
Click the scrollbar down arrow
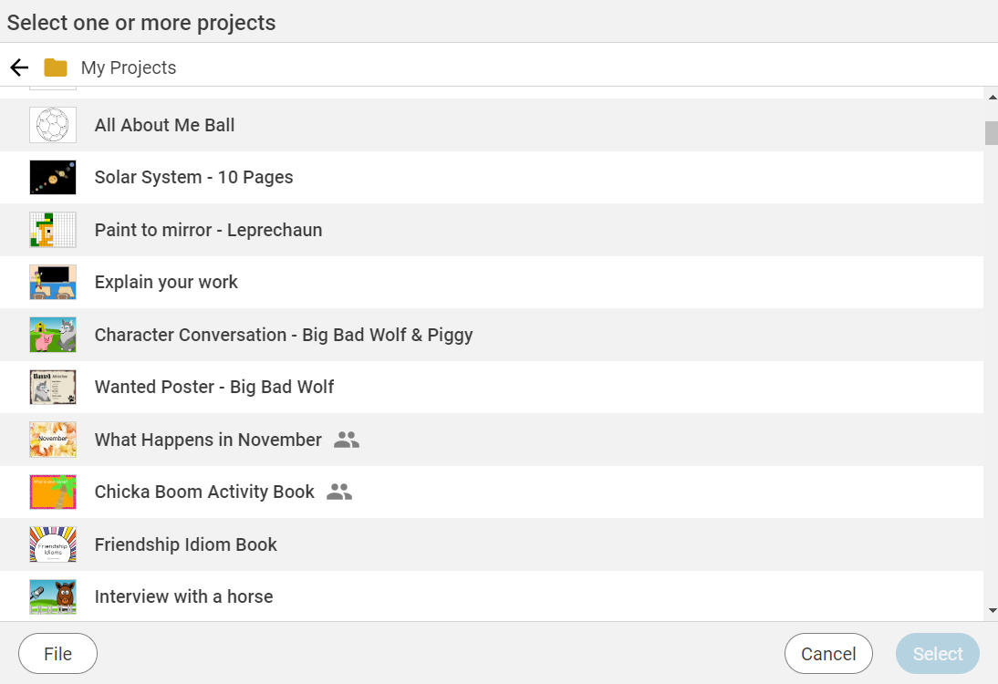[x=991, y=608]
